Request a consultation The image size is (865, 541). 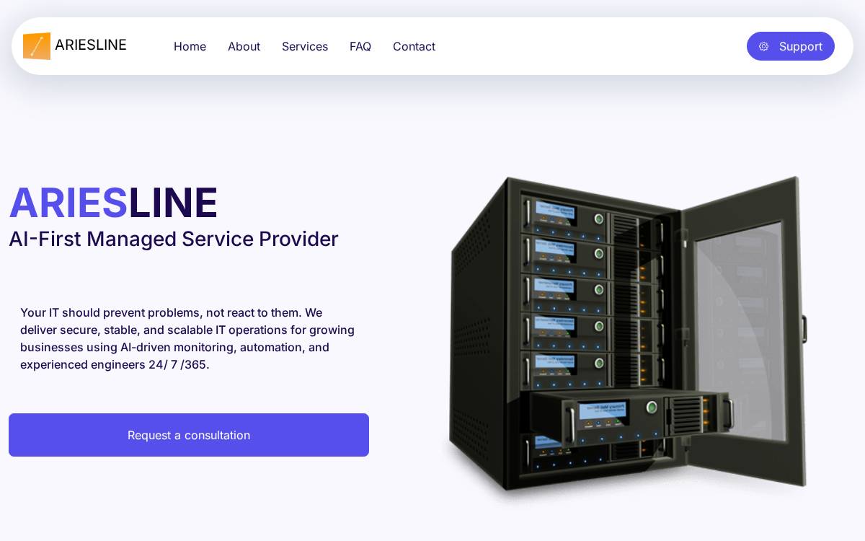click(x=189, y=435)
